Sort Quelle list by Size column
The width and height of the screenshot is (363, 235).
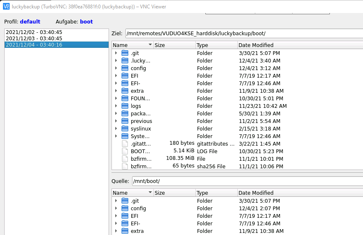tap(174, 193)
